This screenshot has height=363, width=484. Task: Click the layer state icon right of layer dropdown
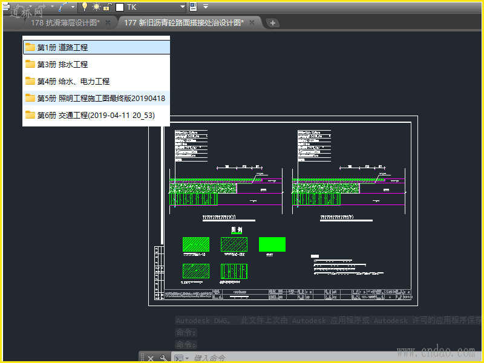pyautogui.click(x=194, y=7)
